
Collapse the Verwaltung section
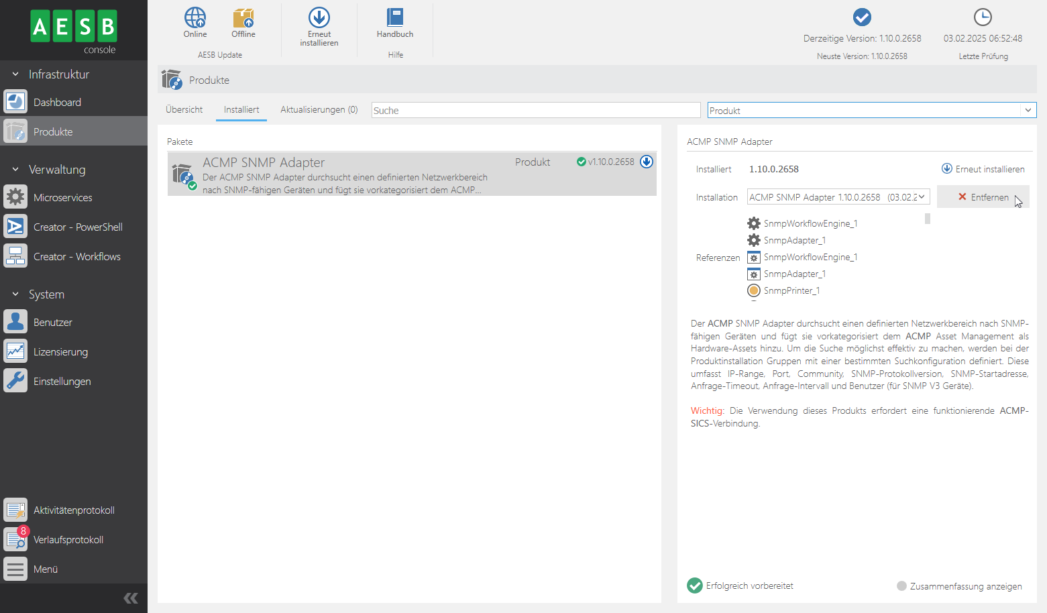click(15, 170)
